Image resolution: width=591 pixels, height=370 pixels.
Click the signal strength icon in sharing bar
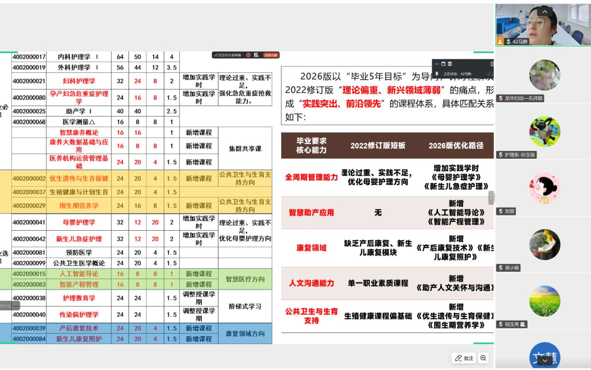tap(215, 55)
